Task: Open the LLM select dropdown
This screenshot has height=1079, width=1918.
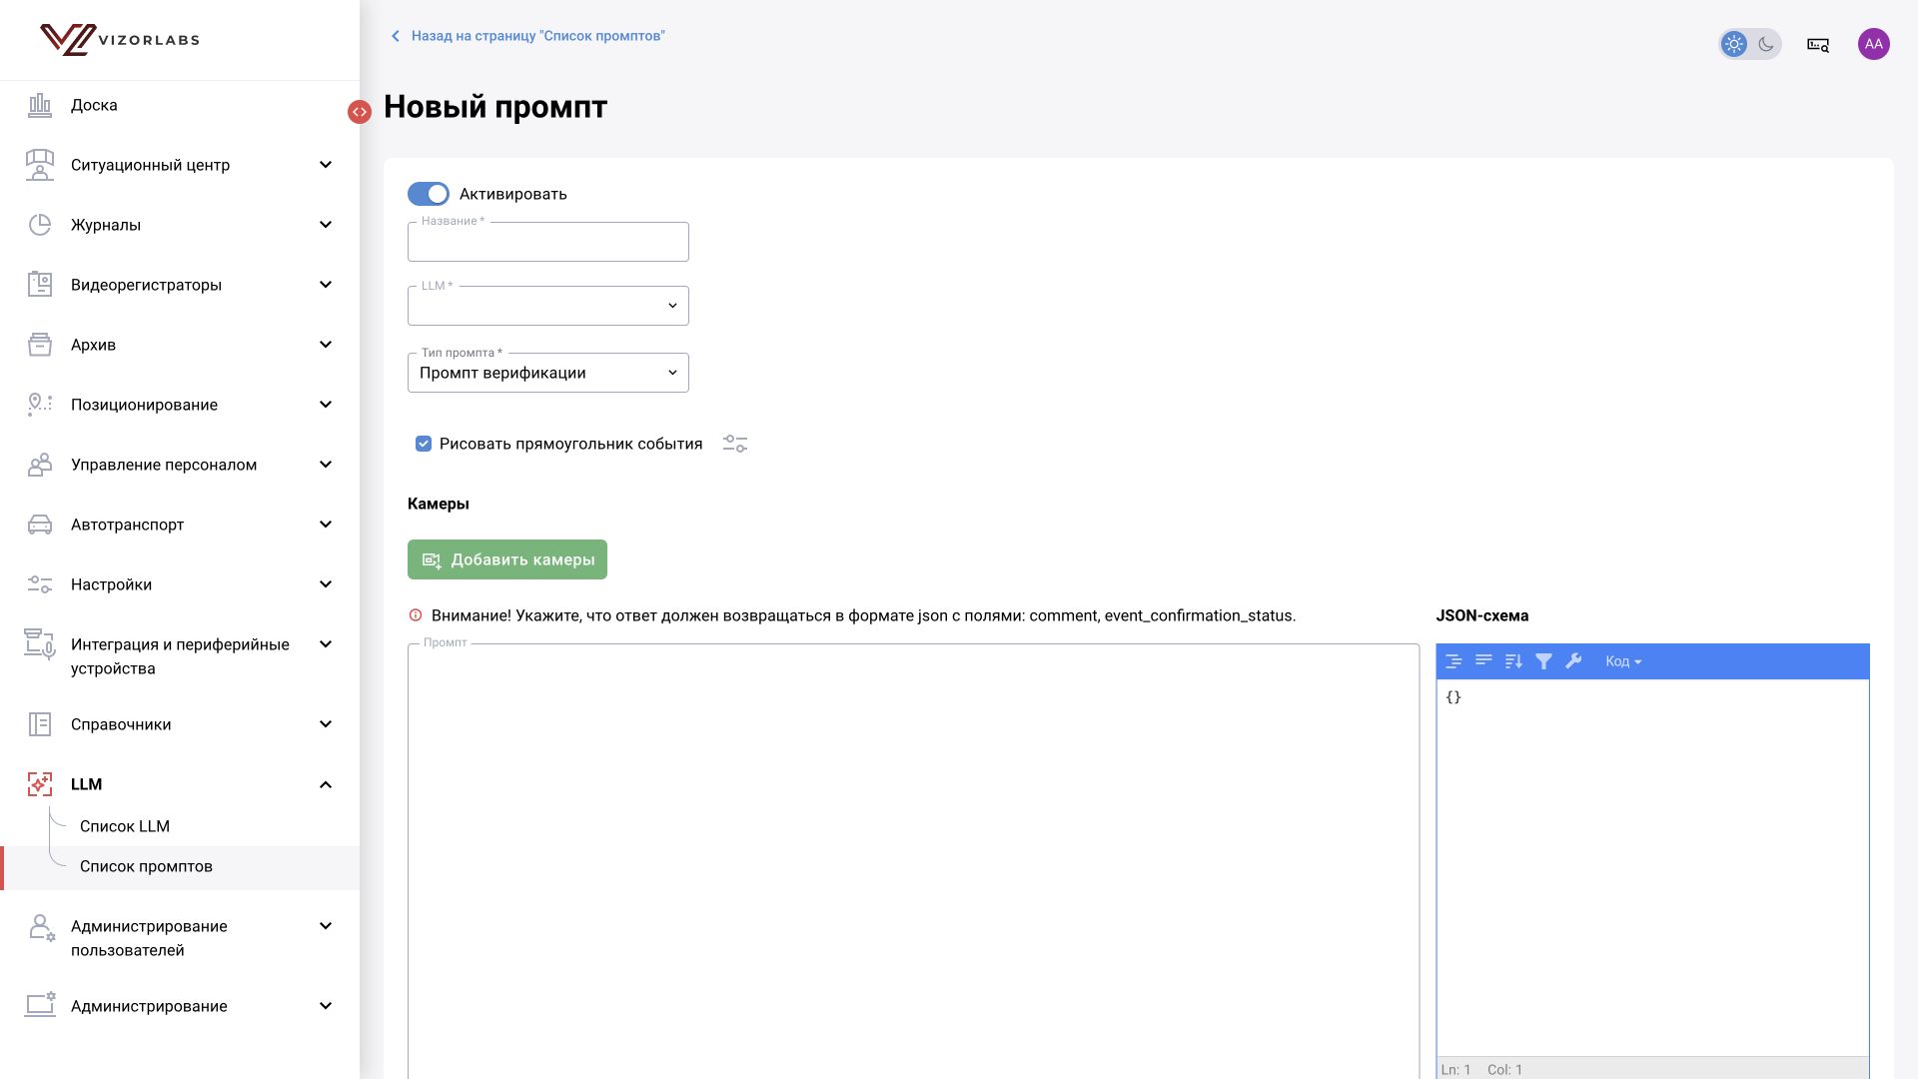Action: click(547, 306)
